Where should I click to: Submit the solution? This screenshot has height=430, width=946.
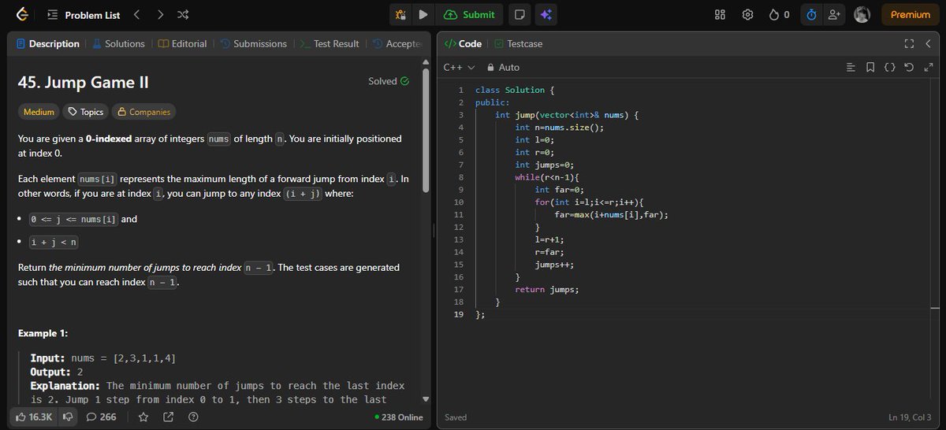tap(470, 14)
